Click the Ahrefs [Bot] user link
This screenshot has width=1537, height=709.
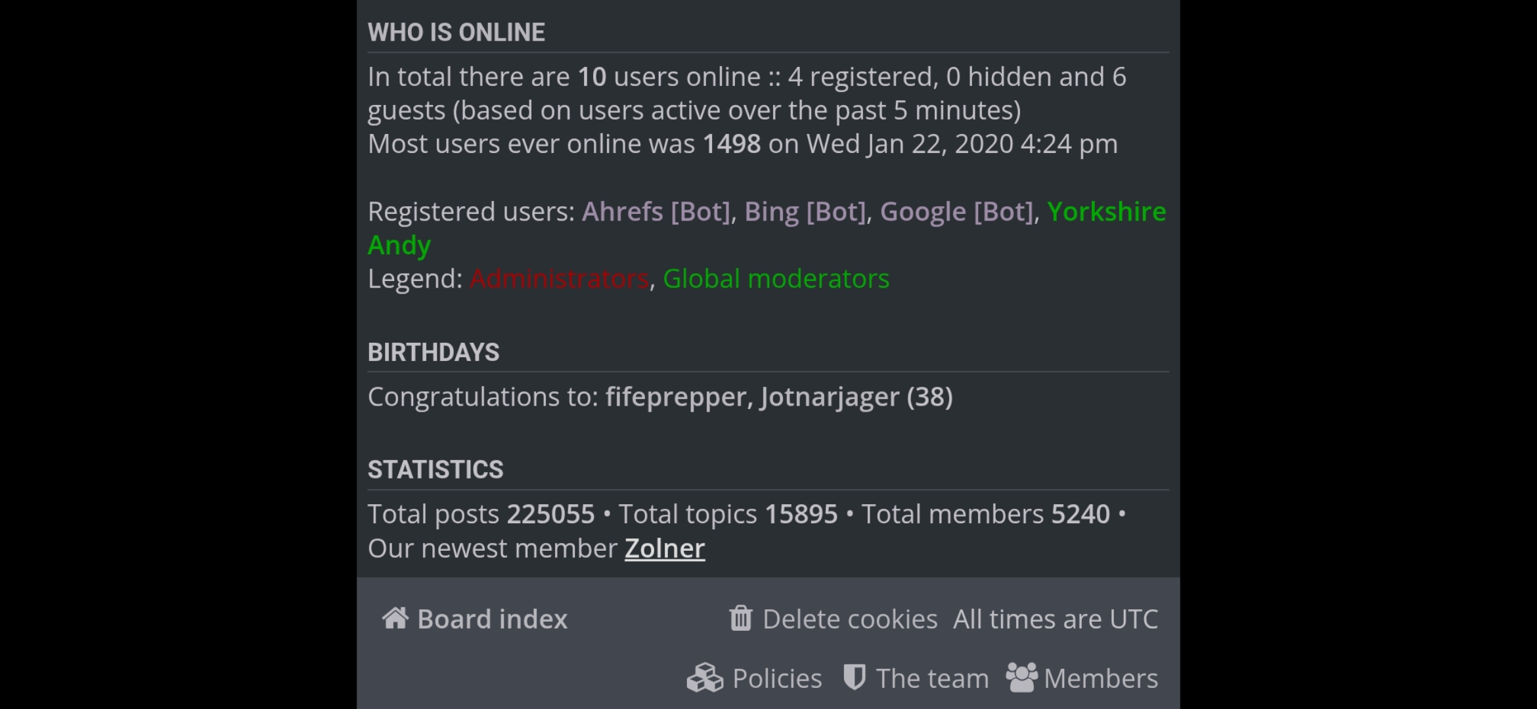(x=656, y=211)
